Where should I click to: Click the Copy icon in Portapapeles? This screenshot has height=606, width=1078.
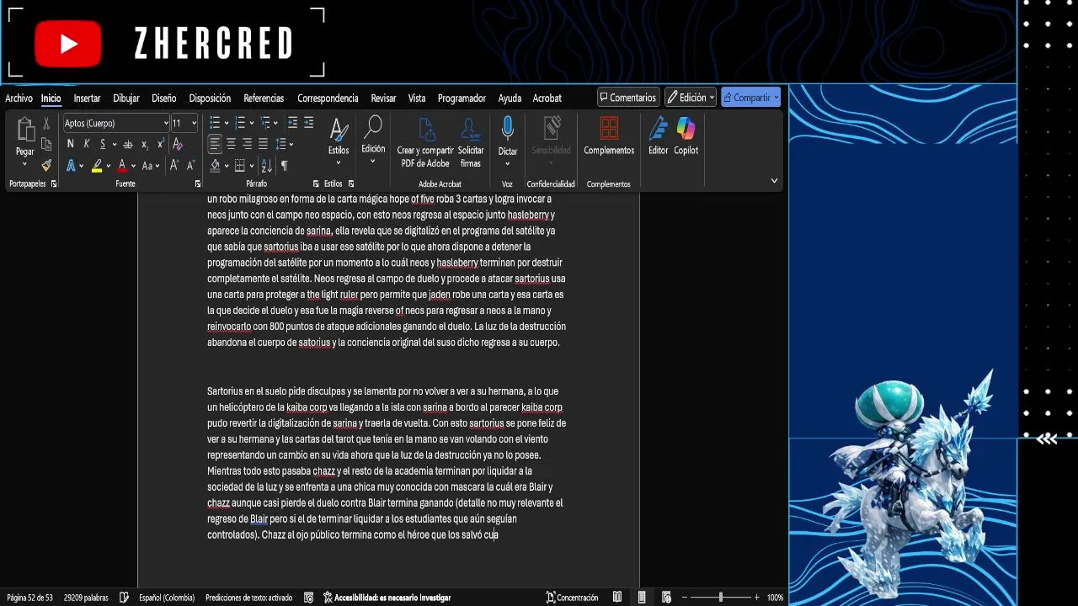pyautogui.click(x=46, y=144)
